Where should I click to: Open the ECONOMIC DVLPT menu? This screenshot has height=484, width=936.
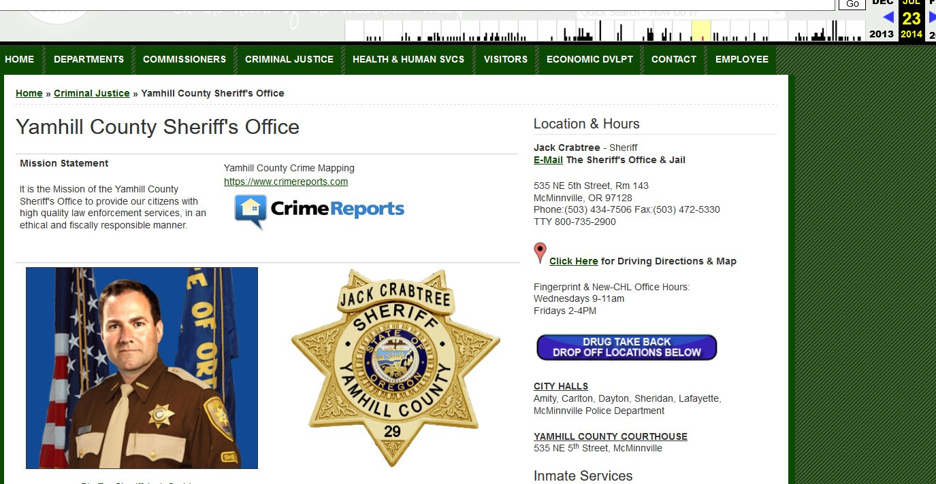[x=590, y=60]
